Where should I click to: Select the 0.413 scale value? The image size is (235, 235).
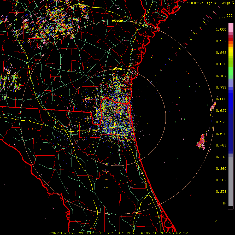(221, 157)
